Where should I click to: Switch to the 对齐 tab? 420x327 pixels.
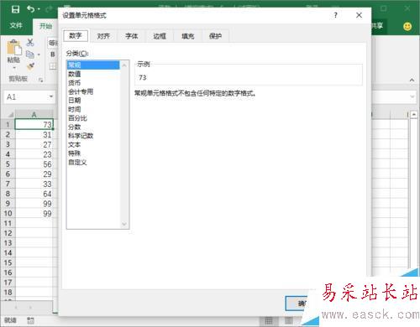click(103, 36)
